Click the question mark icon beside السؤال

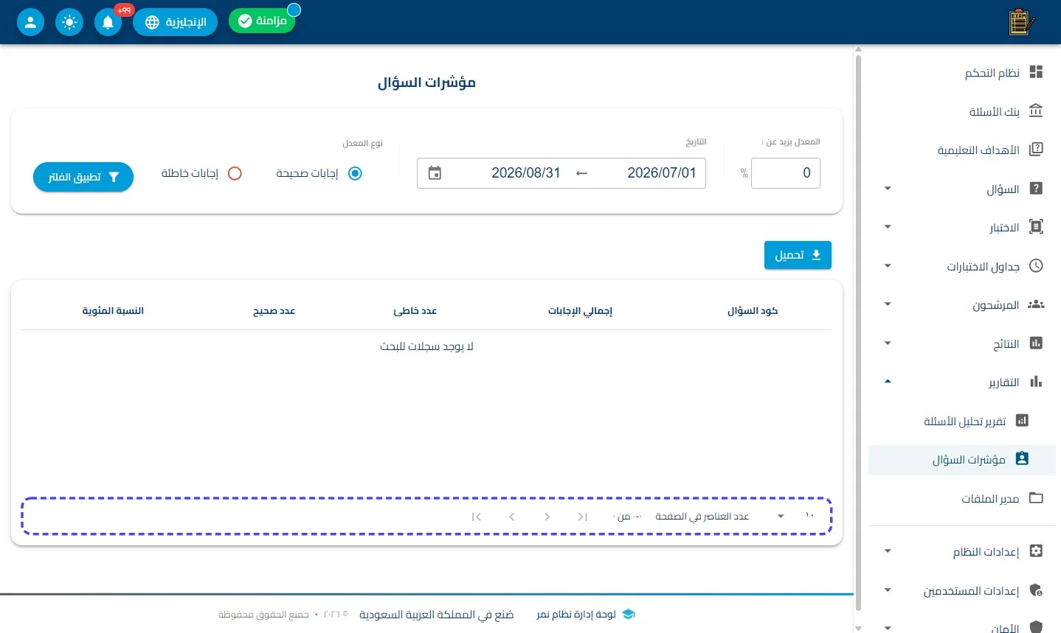coord(1036,189)
